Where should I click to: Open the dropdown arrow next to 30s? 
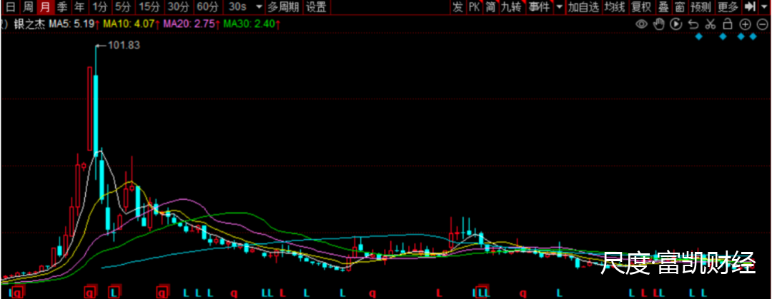(257, 7)
